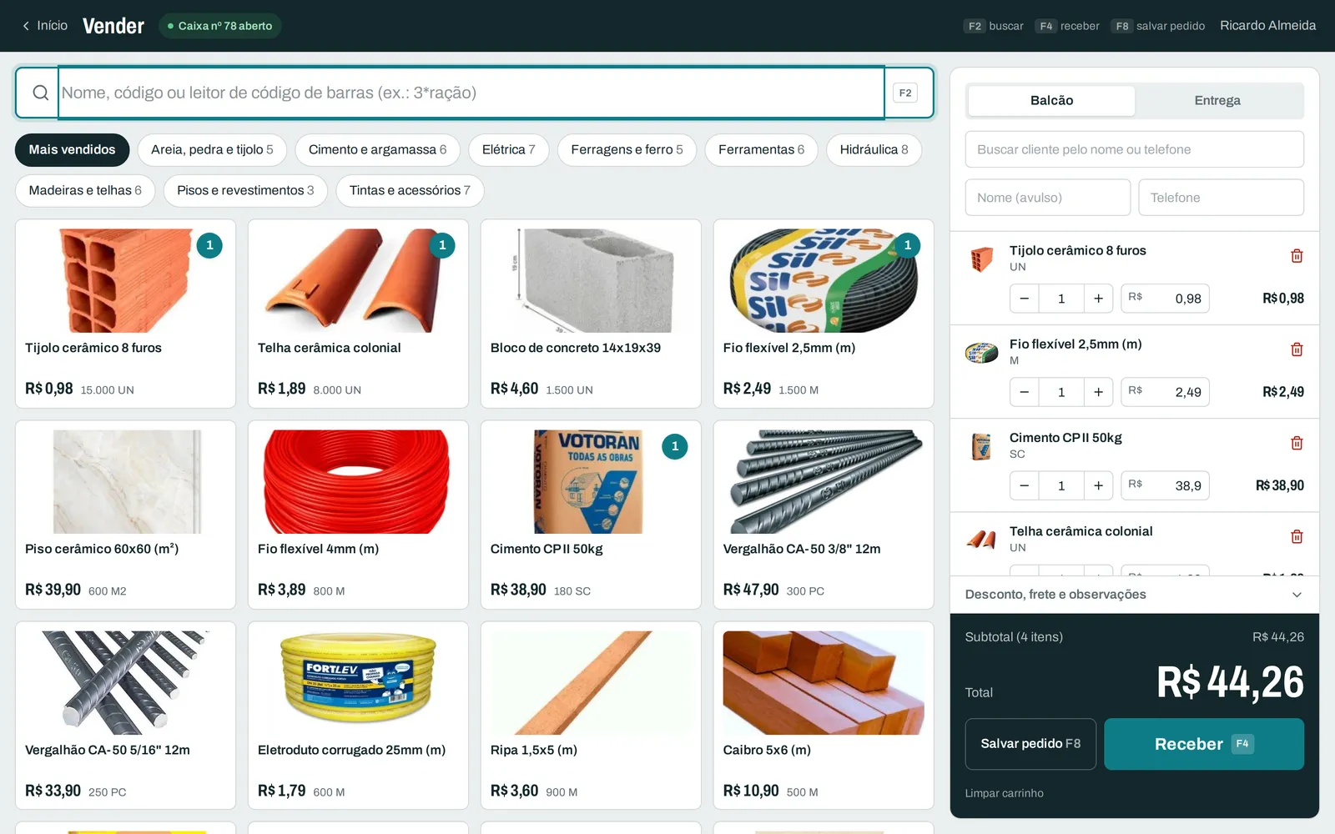Click trash icon for Cimento CP II 50kg
Viewport: 1335px width, 834px height.
coord(1297,443)
